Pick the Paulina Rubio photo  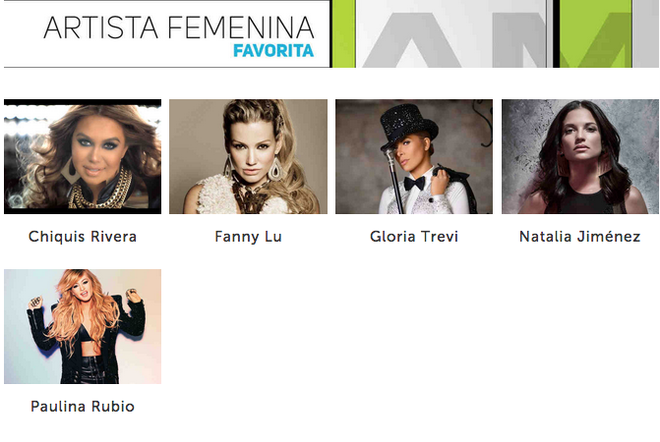point(83,326)
